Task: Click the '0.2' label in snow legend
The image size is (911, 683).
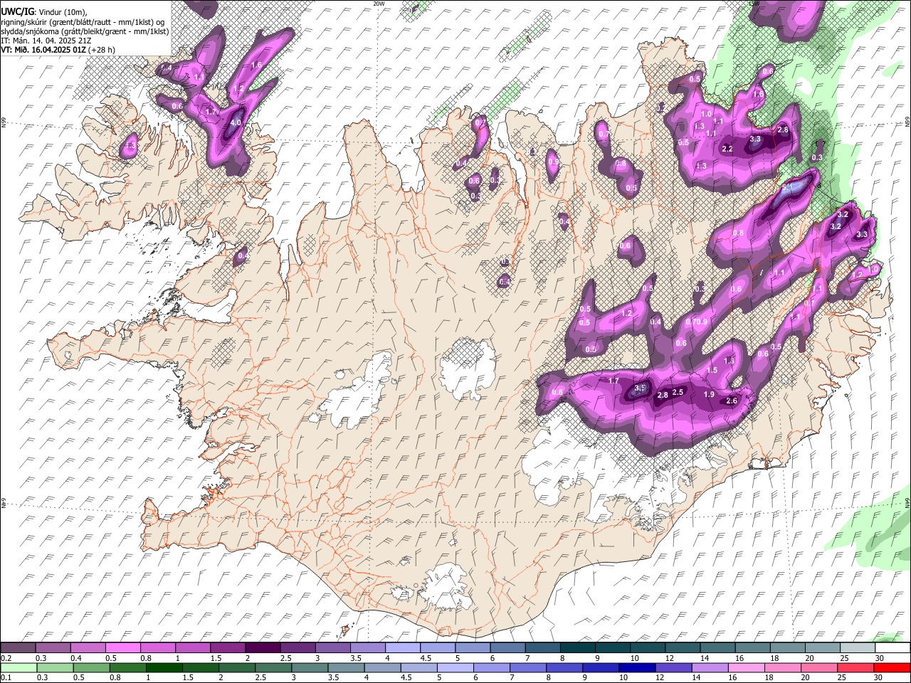Action: tap(6, 658)
